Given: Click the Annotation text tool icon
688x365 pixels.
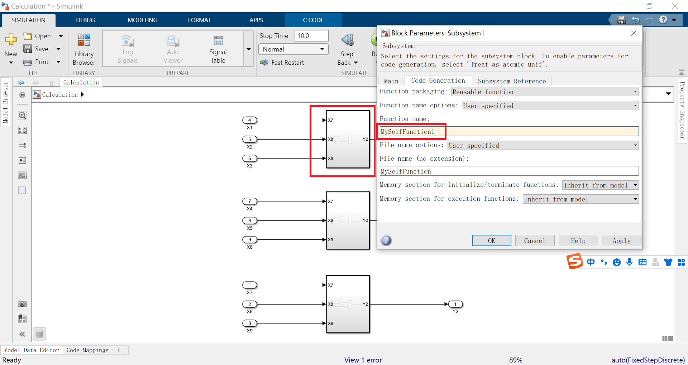Looking at the screenshot, I should pyautogui.click(x=22, y=160).
